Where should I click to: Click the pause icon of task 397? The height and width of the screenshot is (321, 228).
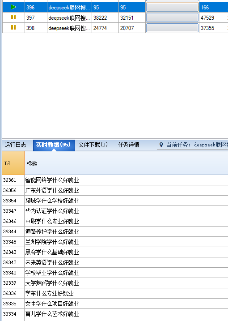[x=13, y=17]
